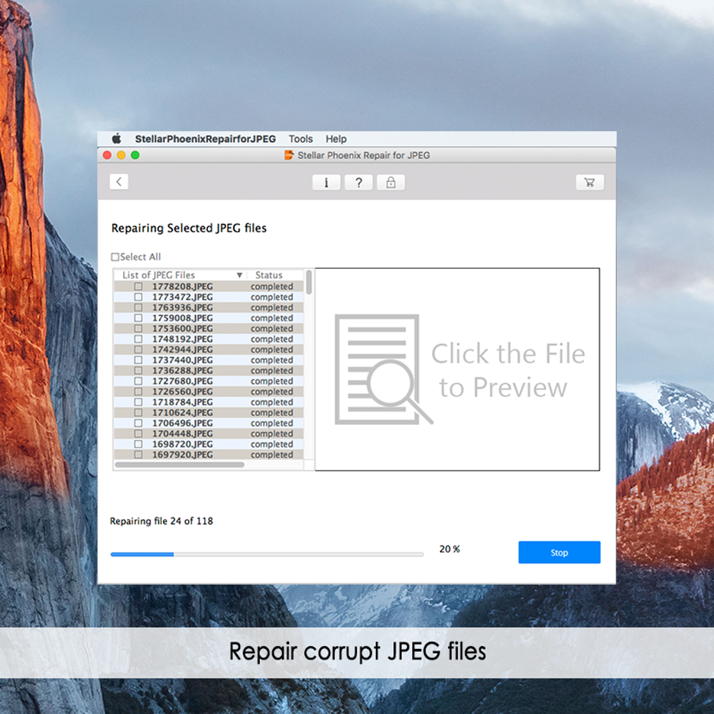The width and height of the screenshot is (714, 714).
Task: Open the Tools menu
Action: point(300,139)
